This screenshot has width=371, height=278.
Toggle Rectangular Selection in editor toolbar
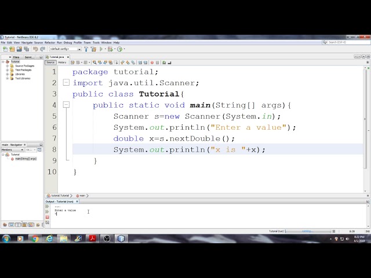click(116, 63)
